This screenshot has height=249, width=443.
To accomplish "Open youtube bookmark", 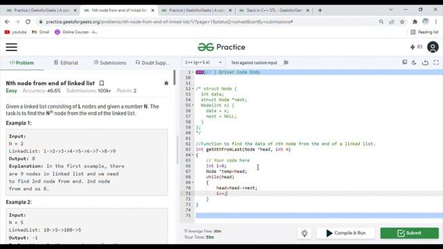I will pyautogui.click(x=15, y=33).
